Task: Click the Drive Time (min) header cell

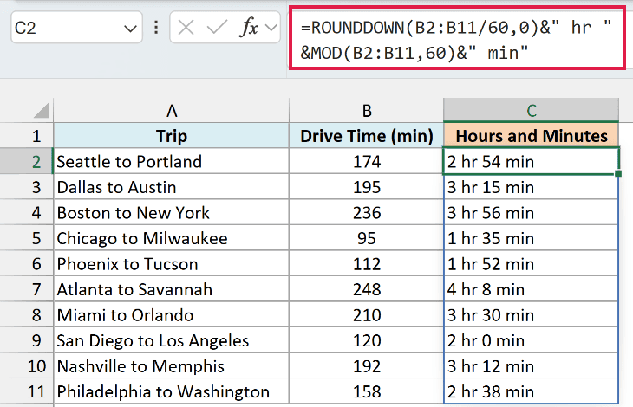Action: point(367,136)
